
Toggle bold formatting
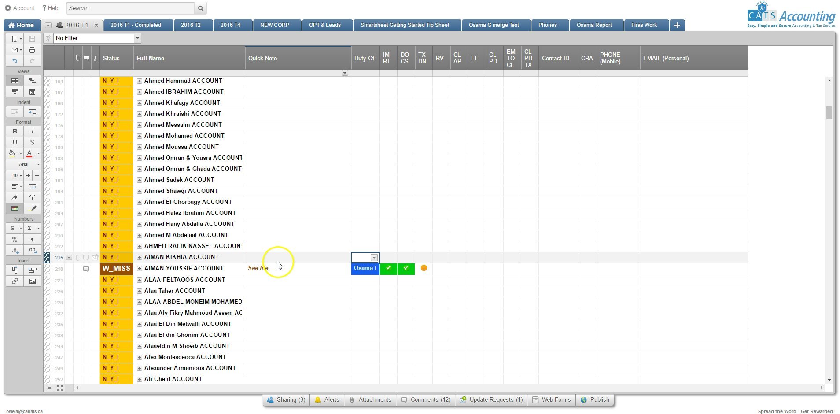[x=15, y=131]
